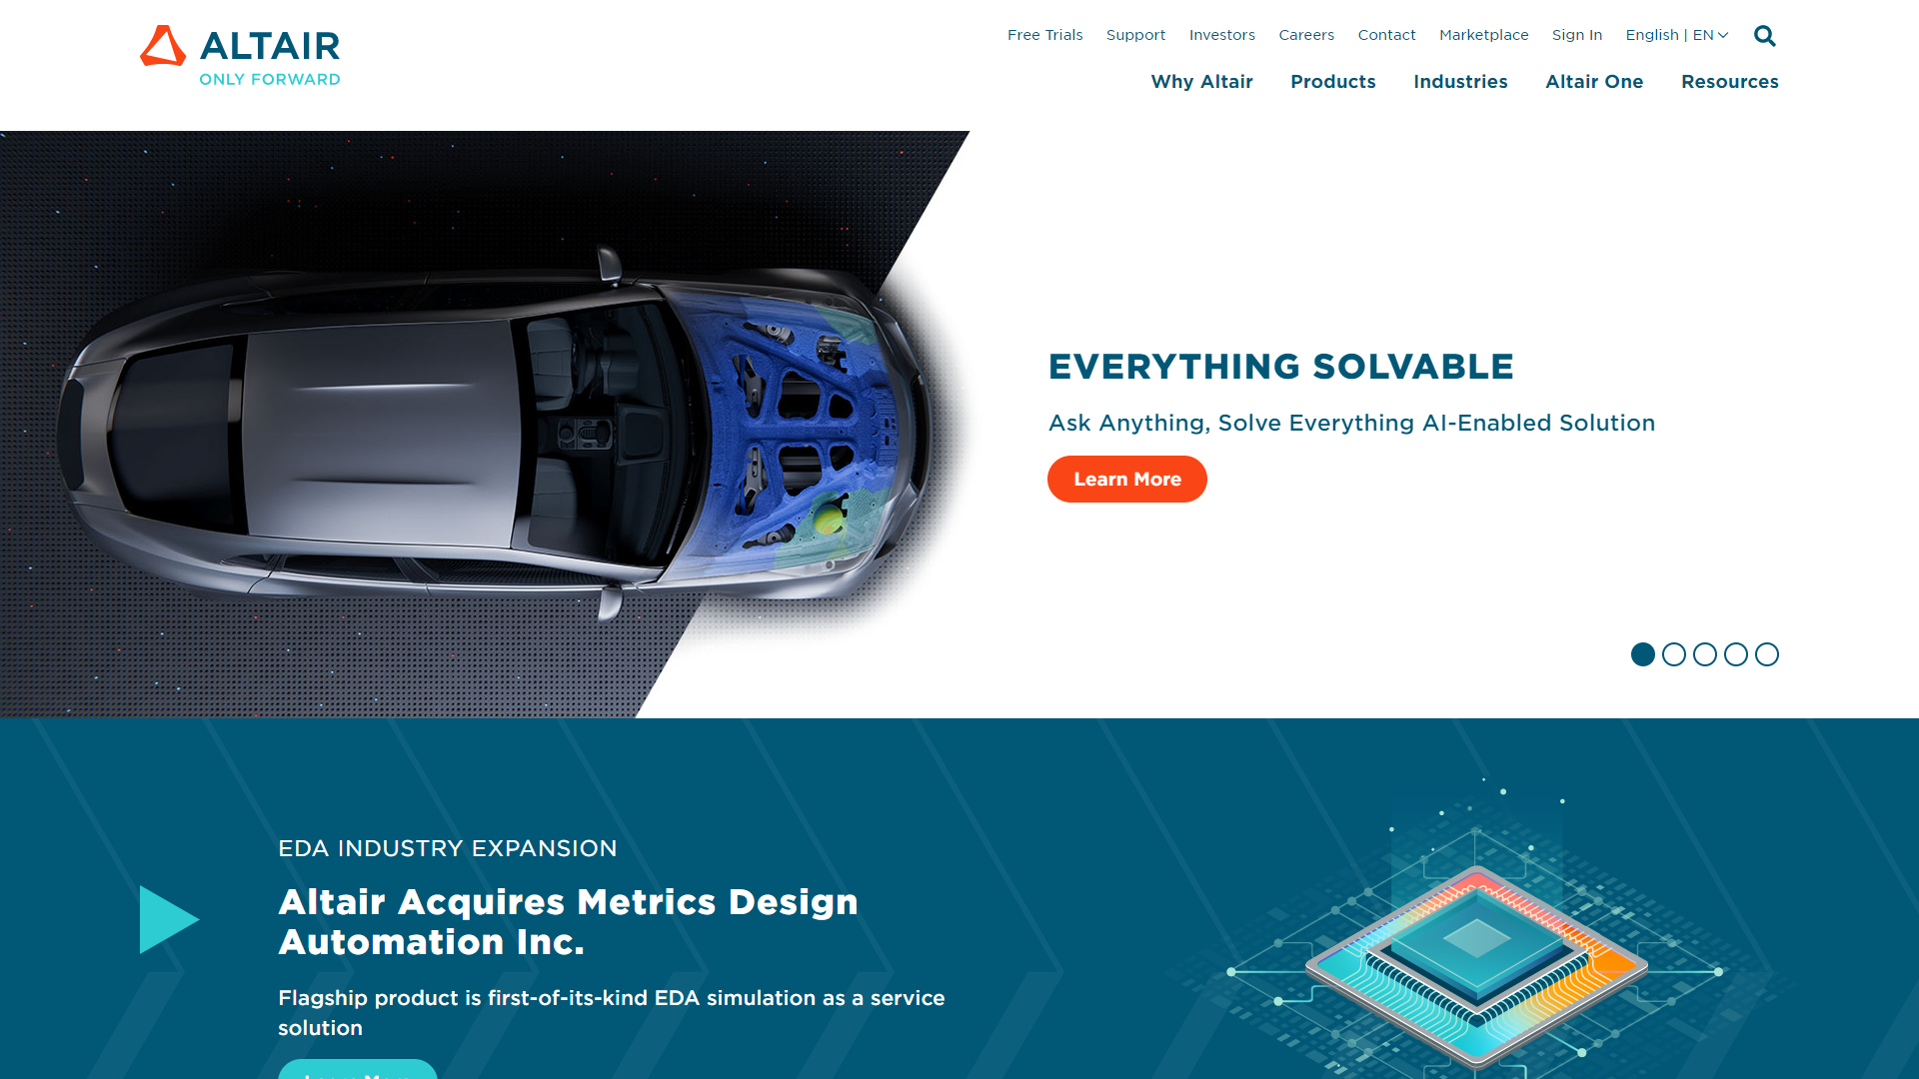Expand the Why Altair navigation menu
The width and height of the screenshot is (1919, 1079).
coord(1202,82)
